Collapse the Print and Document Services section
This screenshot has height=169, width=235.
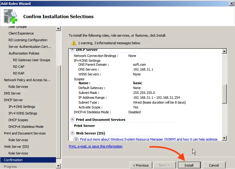tap(72, 120)
